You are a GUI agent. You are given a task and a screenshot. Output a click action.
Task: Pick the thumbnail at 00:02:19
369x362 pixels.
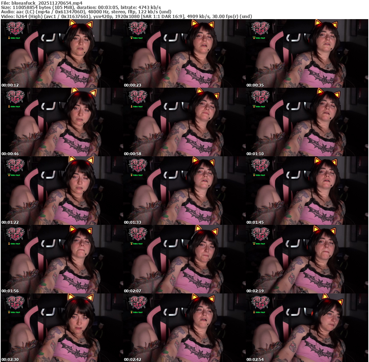tap(307, 259)
